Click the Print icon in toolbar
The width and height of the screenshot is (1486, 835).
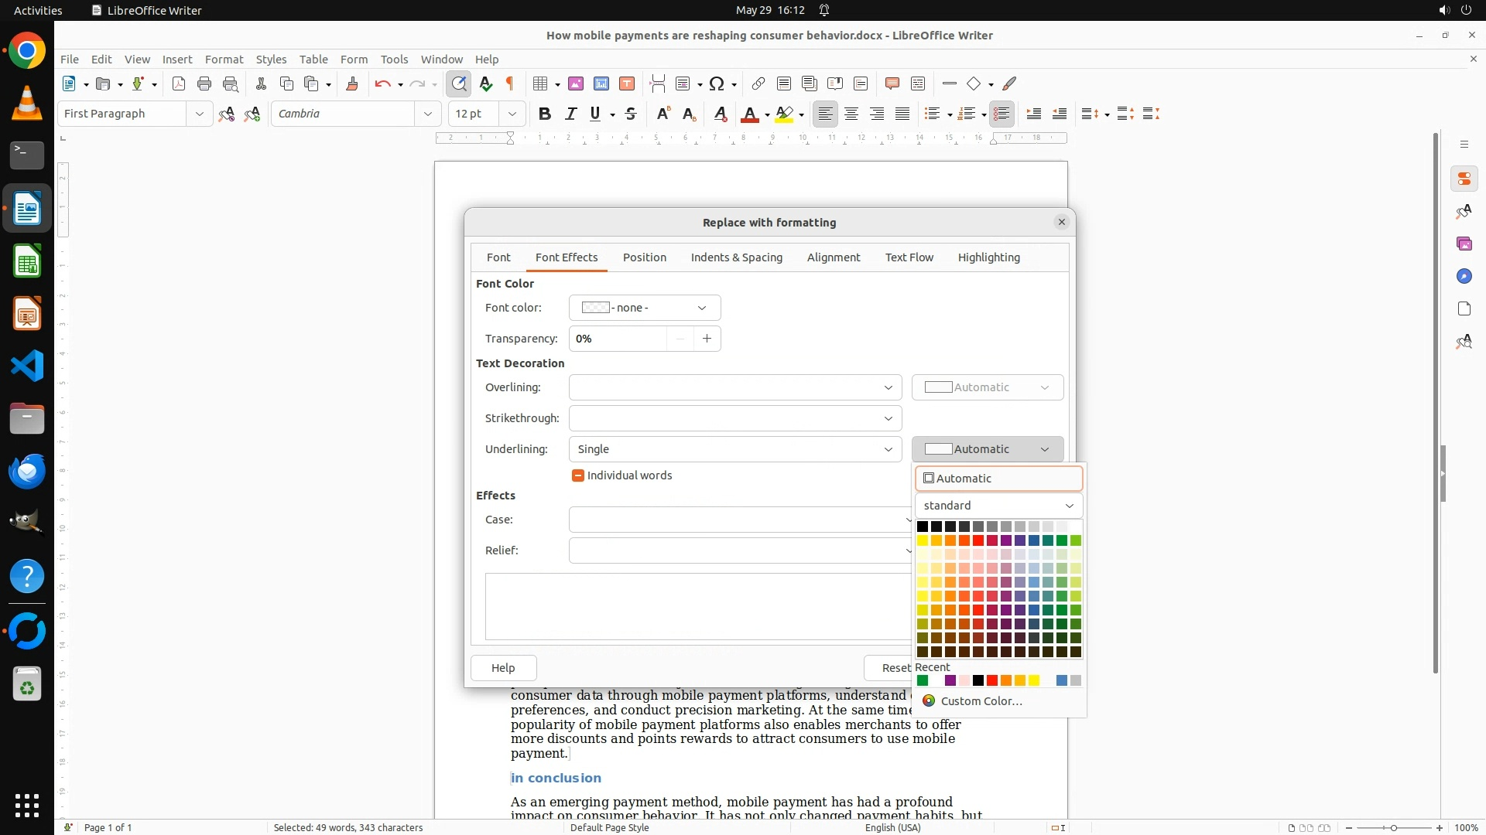(x=204, y=83)
